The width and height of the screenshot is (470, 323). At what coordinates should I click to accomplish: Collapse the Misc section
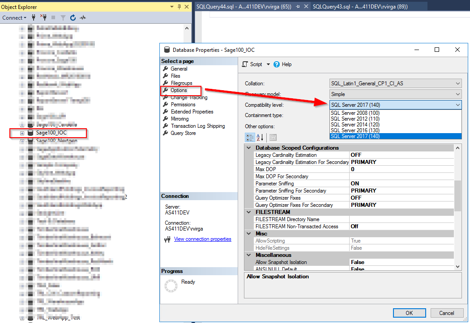249,234
